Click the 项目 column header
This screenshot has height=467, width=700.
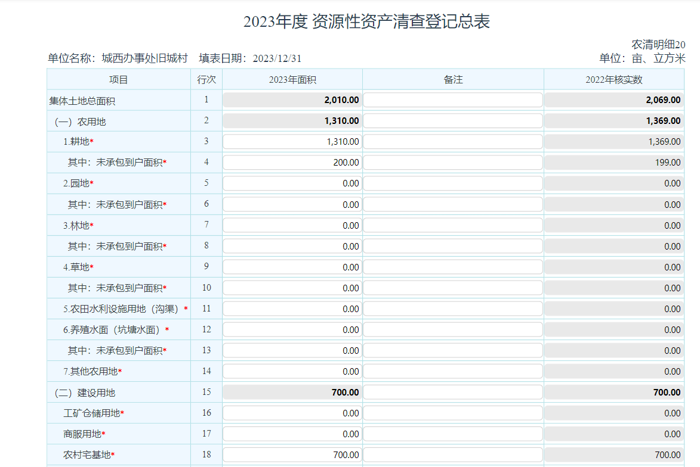pos(119,80)
